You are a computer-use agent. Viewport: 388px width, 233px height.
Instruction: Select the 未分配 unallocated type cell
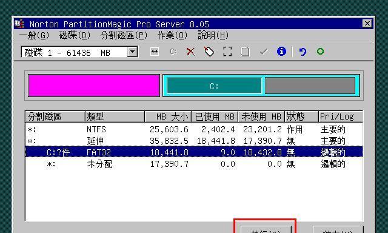tap(99, 164)
